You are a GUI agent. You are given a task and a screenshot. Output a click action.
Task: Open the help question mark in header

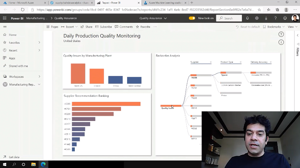(275, 18)
